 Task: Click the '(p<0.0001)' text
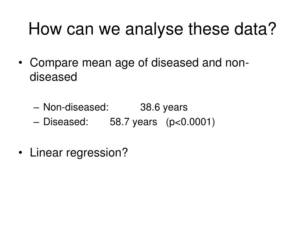click(190, 122)
